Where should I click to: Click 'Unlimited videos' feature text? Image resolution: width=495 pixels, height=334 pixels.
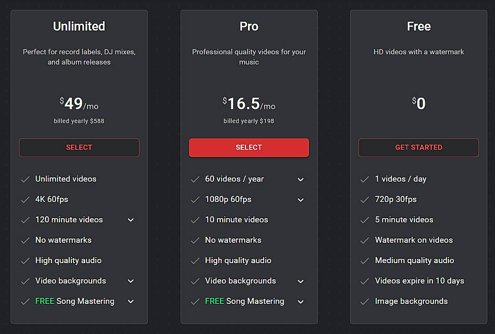pos(66,179)
